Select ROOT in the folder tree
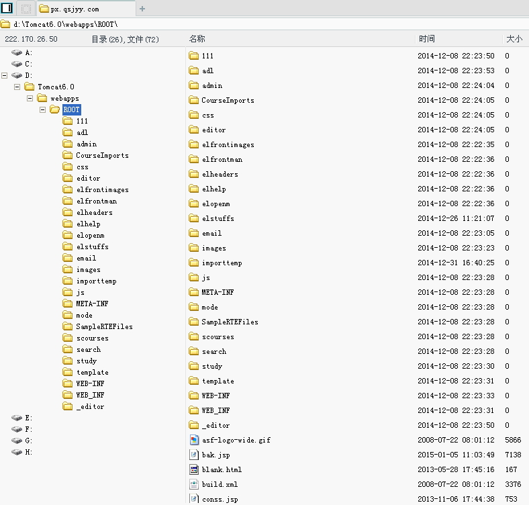Viewport: 529px width, 505px height. [72, 109]
